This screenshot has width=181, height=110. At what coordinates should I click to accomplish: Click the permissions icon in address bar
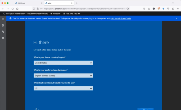(41, 9)
